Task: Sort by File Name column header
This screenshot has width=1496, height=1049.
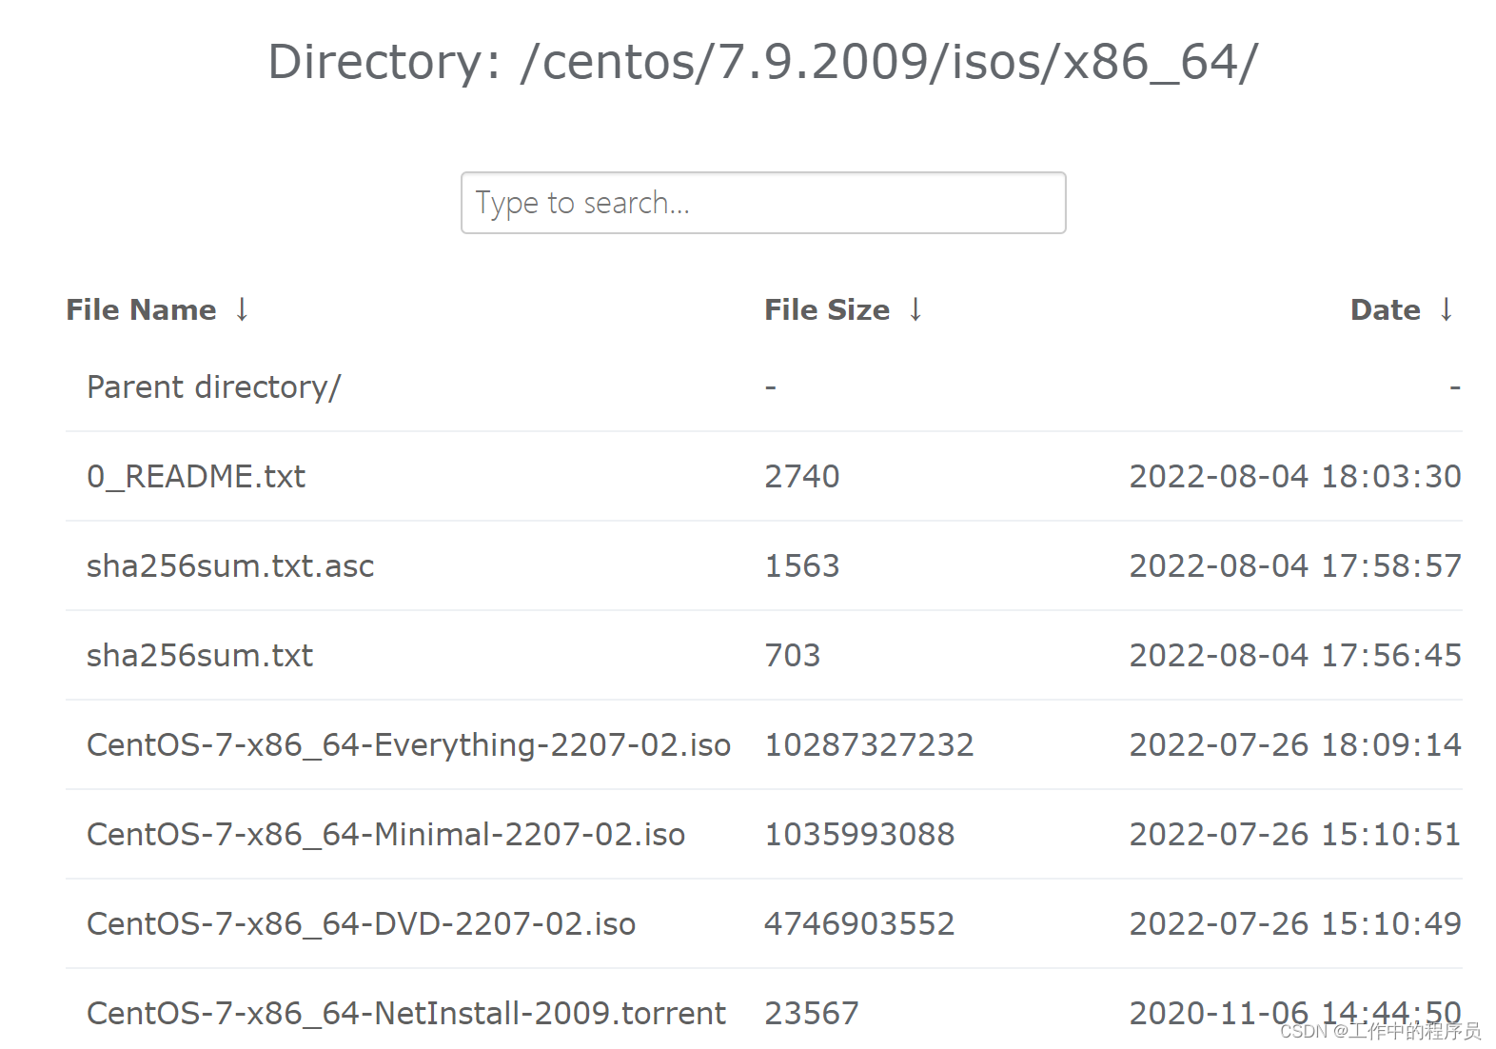Action: pyautogui.click(x=141, y=310)
